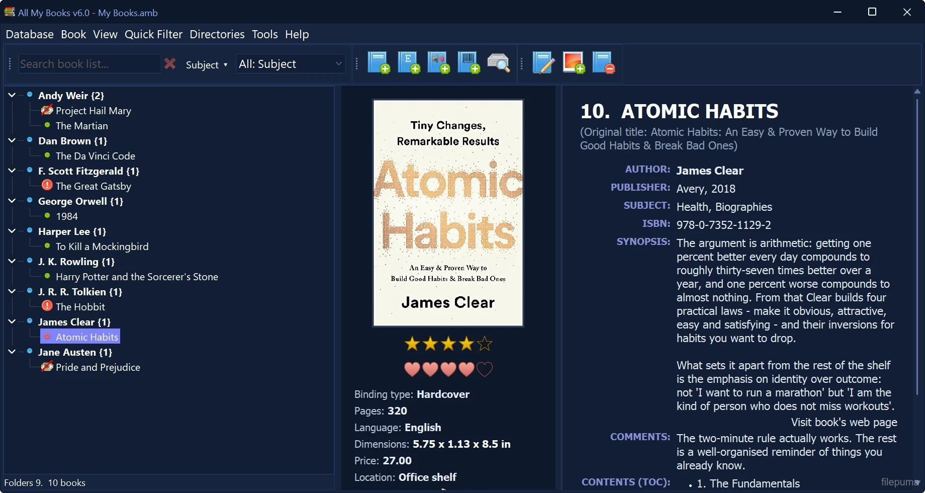Click author name James Clear in details
925x493 pixels.
tap(710, 171)
